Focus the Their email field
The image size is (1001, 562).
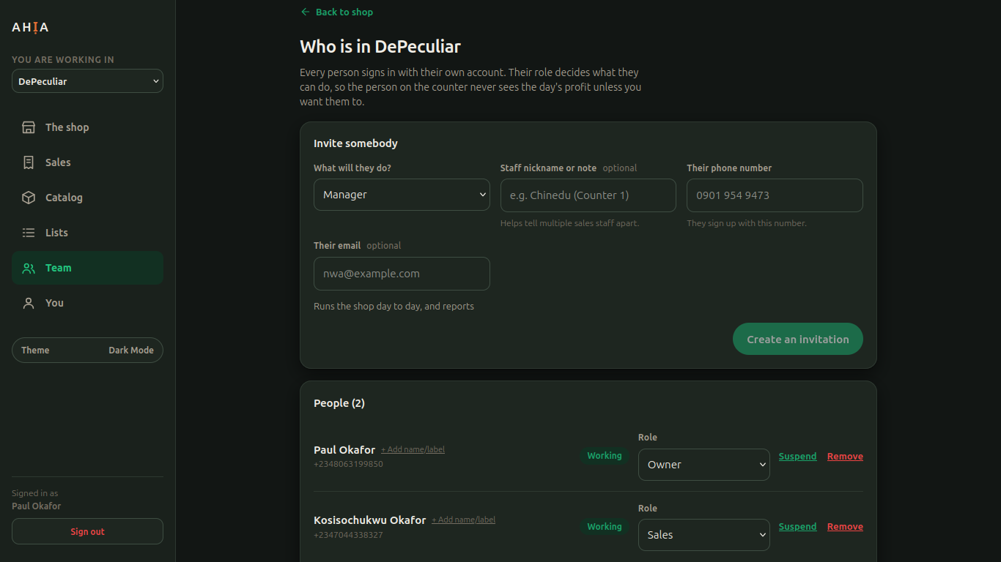[402, 274]
